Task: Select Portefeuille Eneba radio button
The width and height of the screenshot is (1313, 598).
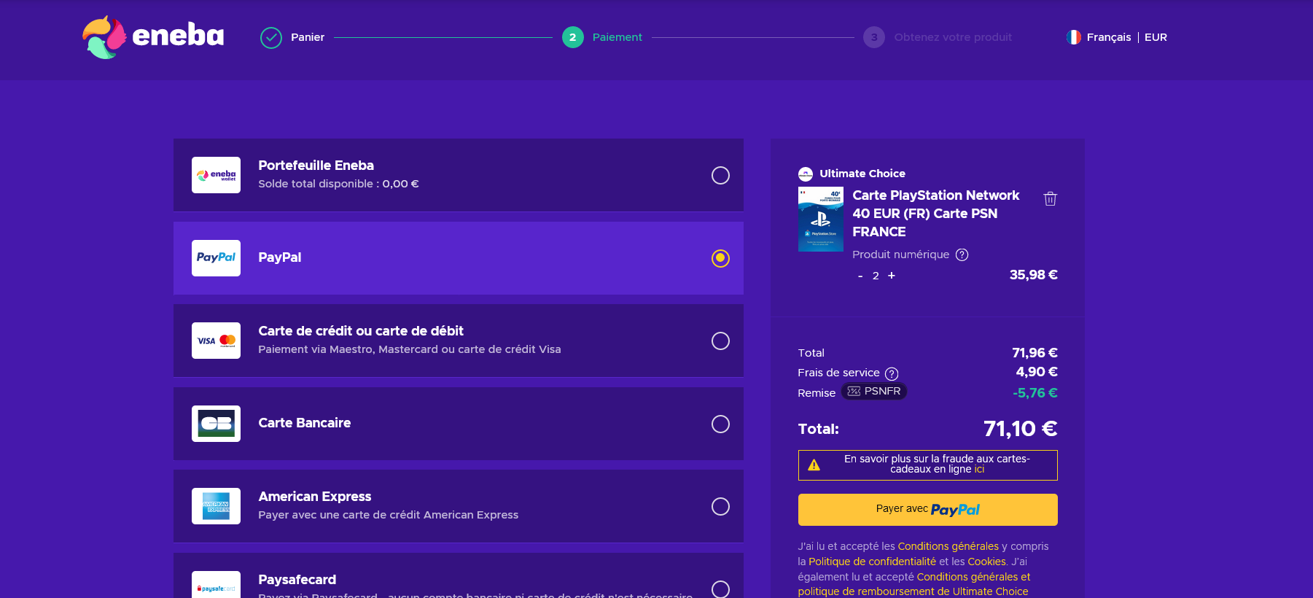Action: tap(720, 175)
